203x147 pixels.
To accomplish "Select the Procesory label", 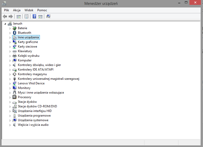I will [25, 97].
